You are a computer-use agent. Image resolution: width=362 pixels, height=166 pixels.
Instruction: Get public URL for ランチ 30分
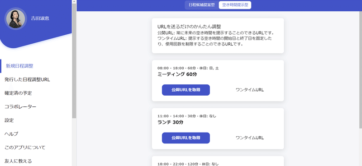[x=186, y=138]
